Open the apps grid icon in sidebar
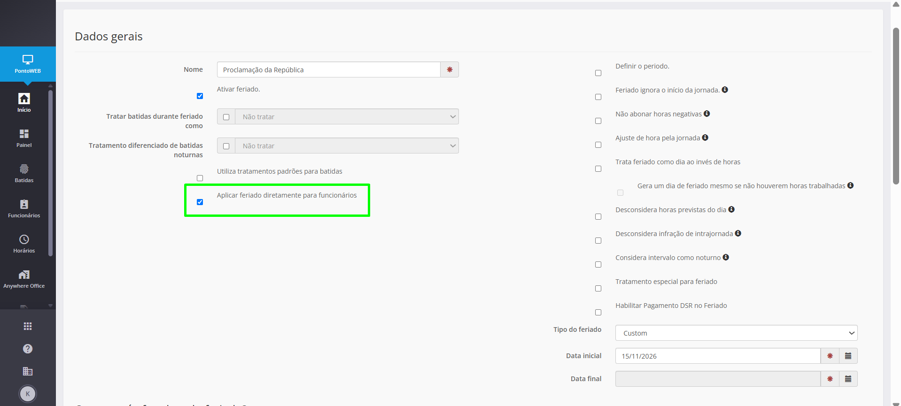 [28, 326]
